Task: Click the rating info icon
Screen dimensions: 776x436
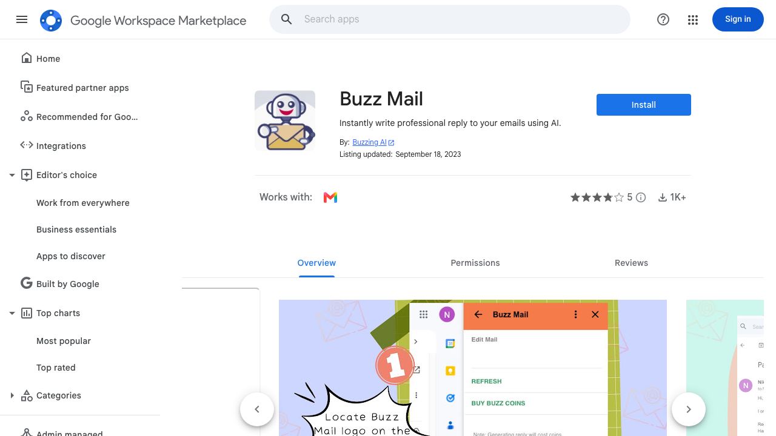Action: pyautogui.click(x=641, y=197)
